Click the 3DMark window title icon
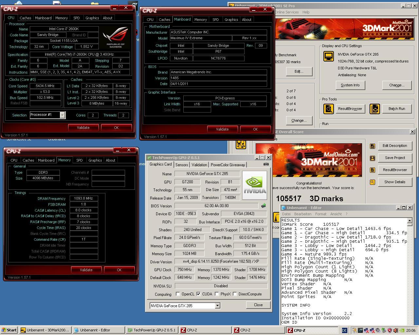Image resolution: width=419 pixels, height=335 pixels. (x=232, y=6)
